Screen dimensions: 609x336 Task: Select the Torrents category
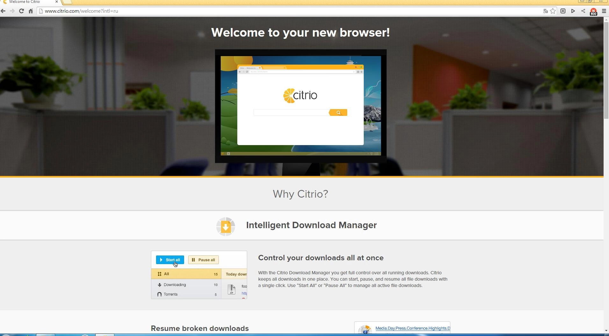click(x=186, y=294)
